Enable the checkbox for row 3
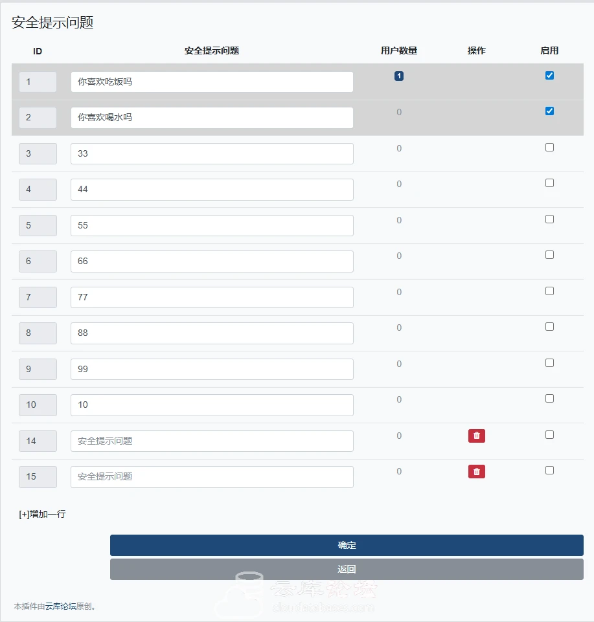The image size is (594, 622). click(x=549, y=147)
